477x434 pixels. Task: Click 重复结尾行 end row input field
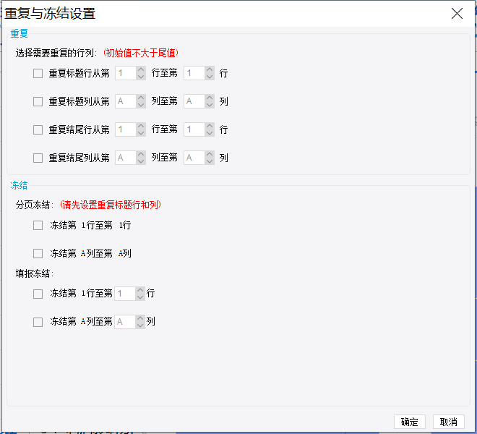(x=194, y=129)
